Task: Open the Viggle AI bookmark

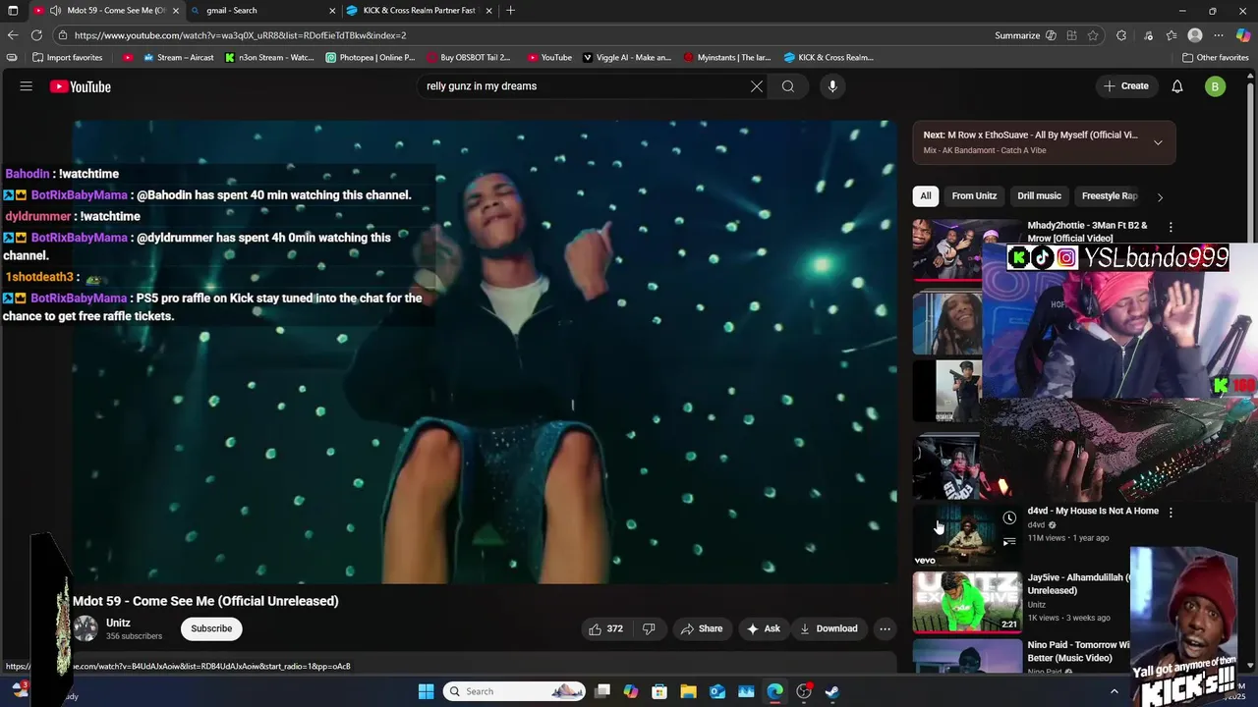Action: pyautogui.click(x=627, y=57)
